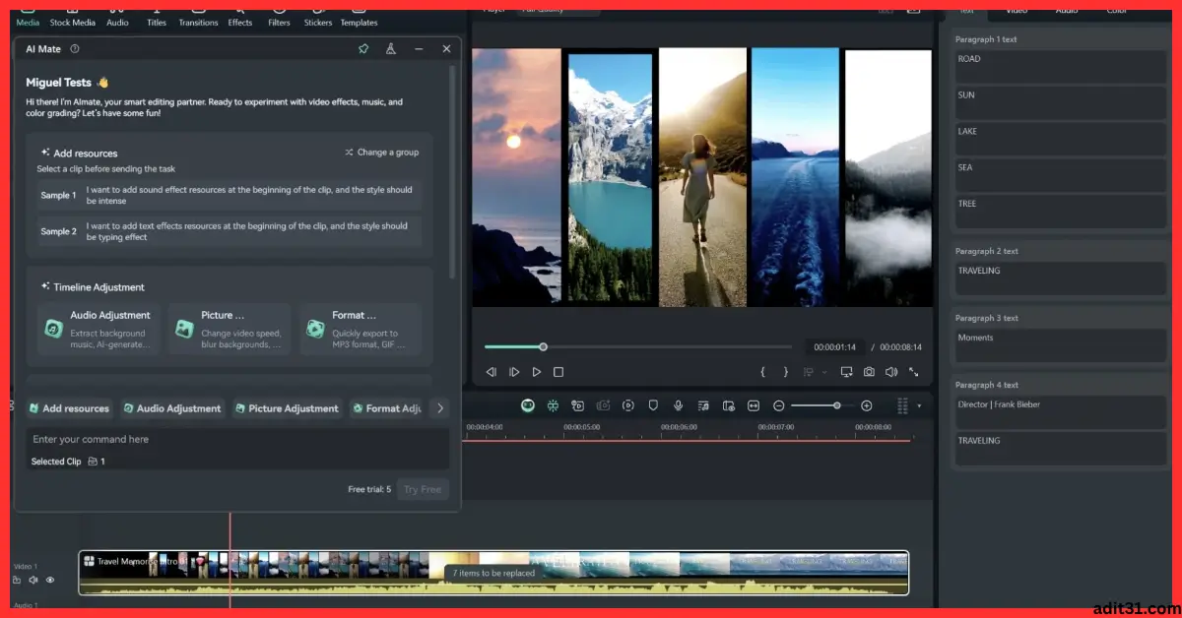Click the add media clip toolbar icon
1182x618 pixels.
[x=578, y=405]
